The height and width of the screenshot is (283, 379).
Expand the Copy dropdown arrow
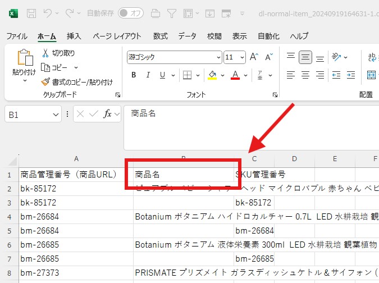(x=76, y=67)
